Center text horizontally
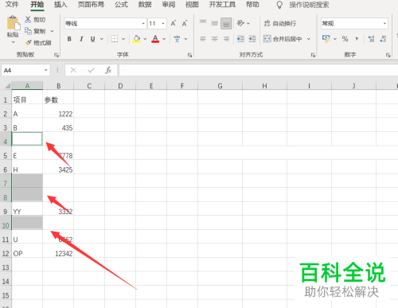 tap(214, 39)
